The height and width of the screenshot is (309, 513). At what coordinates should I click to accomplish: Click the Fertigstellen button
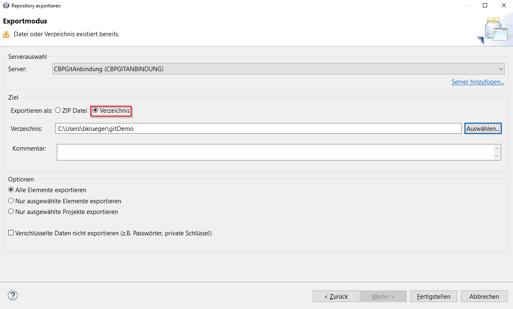433,296
